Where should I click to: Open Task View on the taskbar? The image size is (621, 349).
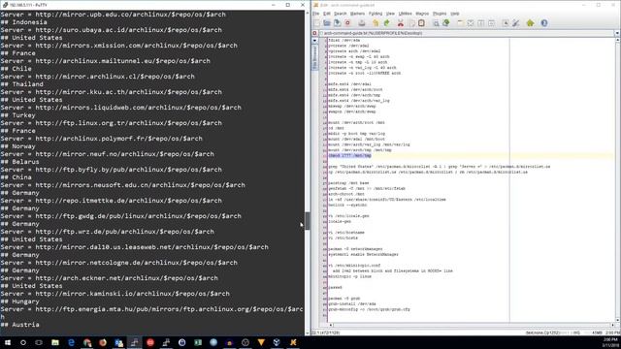click(39, 342)
